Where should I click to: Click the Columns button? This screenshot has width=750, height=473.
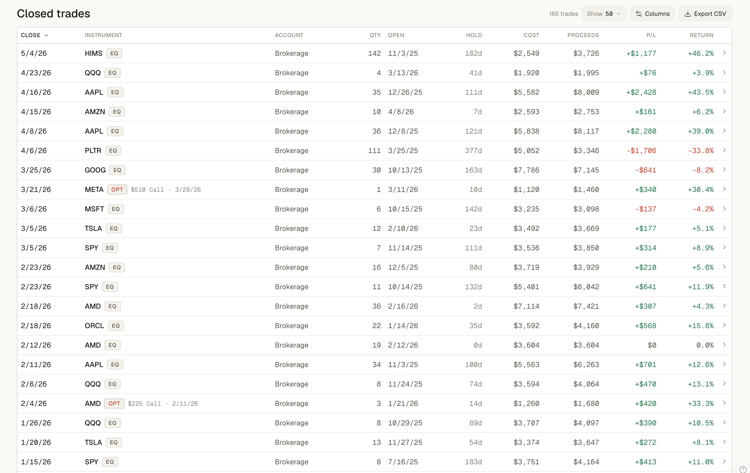click(x=652, y=14)
